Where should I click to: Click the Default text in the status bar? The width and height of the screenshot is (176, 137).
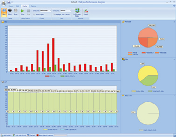(32, 135)
